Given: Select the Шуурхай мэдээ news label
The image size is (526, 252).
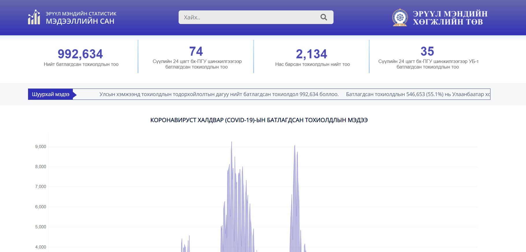Looking at the screenshot, I should click(51, 94).
